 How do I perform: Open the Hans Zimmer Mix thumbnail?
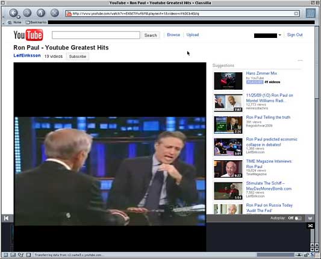[x=228, y=81]
